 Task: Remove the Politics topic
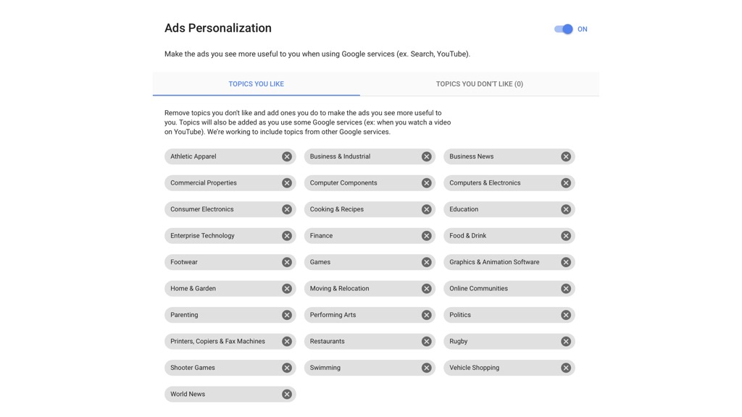(x=566, y=316)
